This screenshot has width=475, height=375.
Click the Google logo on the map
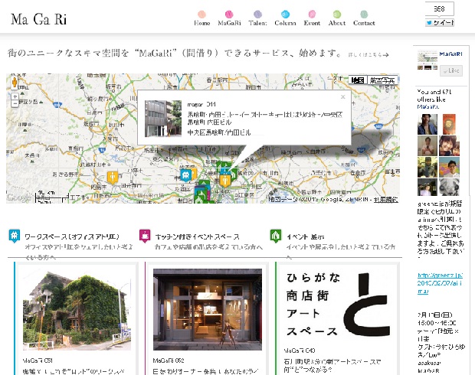[x=19, y=197]
